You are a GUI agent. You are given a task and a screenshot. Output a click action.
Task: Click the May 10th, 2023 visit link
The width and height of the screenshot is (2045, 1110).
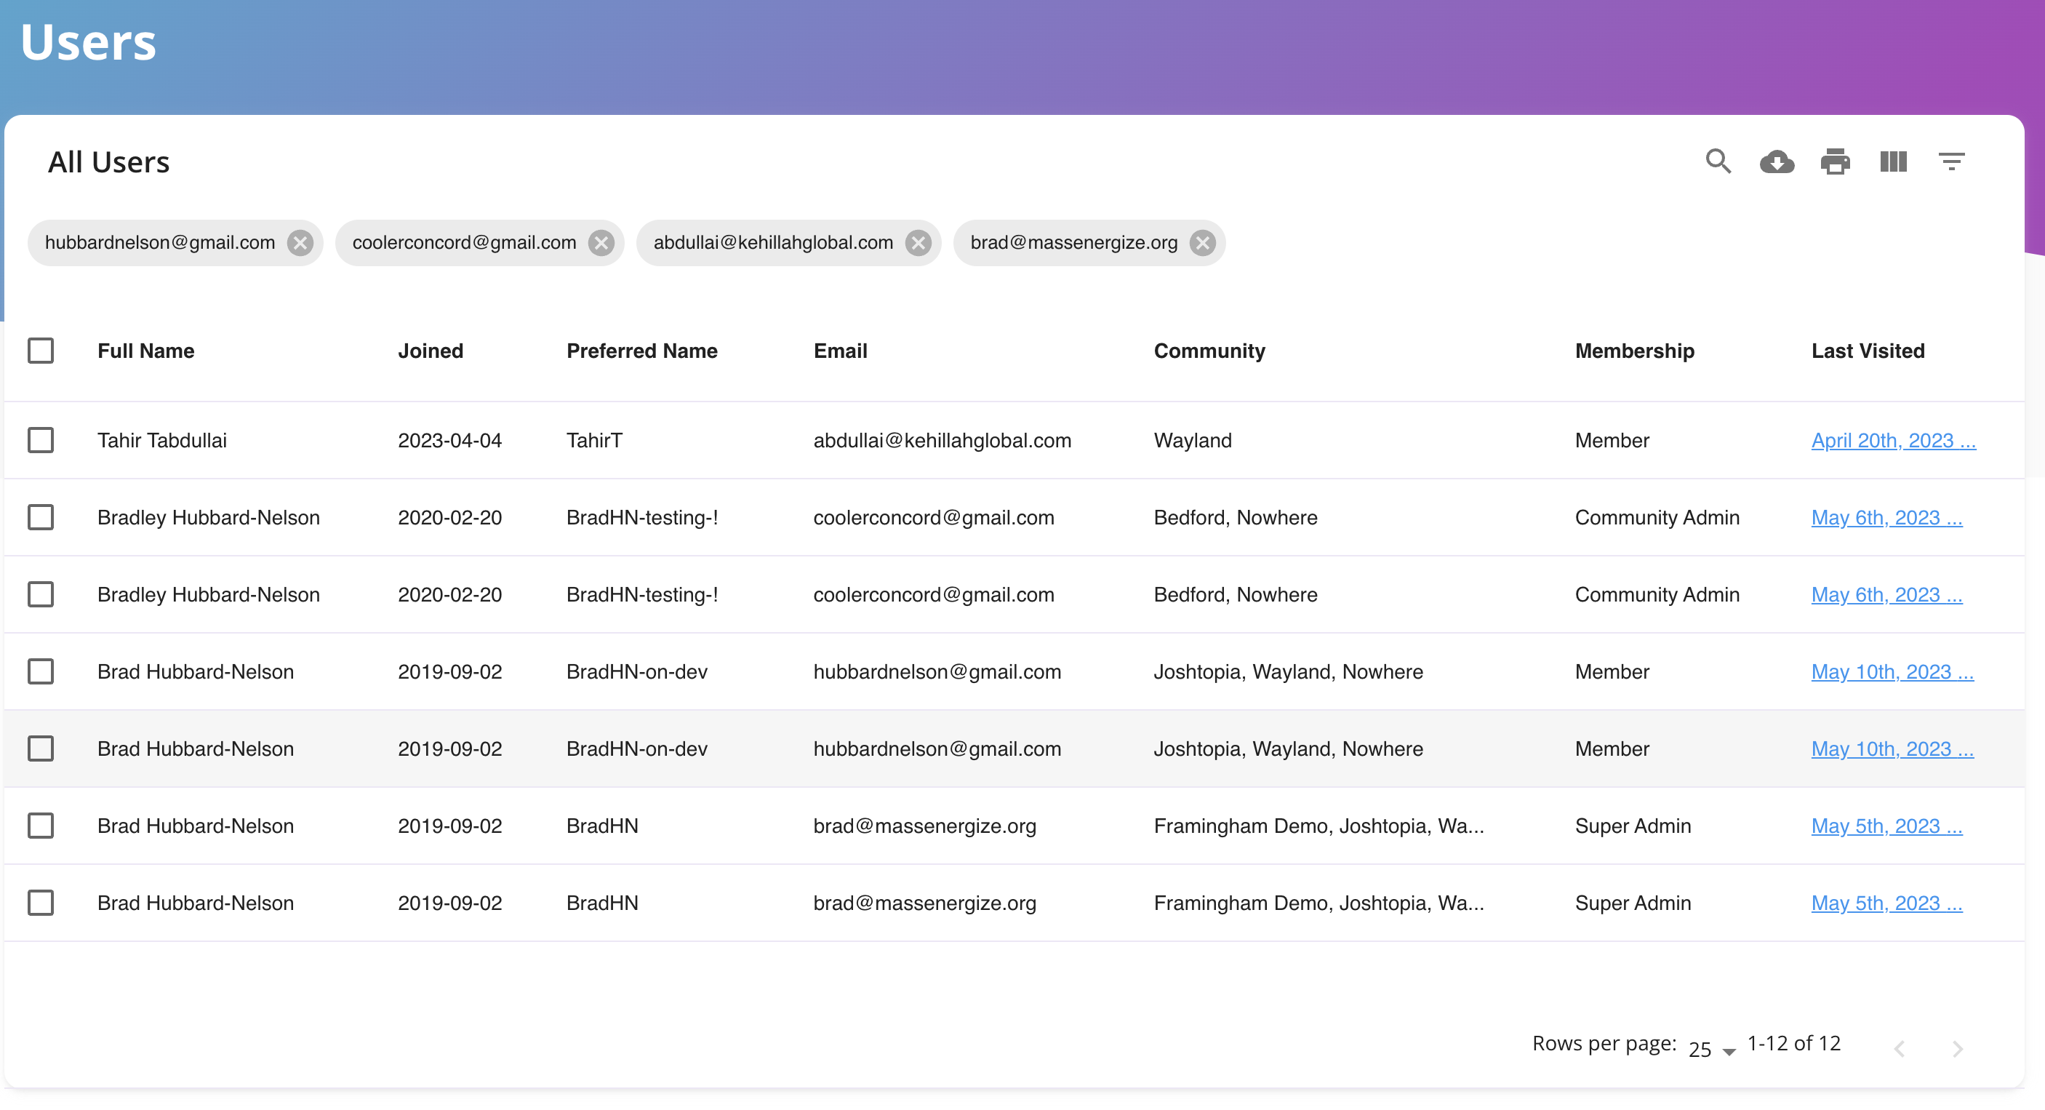(x=1892, y=671)
